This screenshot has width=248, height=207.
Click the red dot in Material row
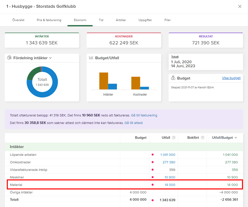pos(153,185)
